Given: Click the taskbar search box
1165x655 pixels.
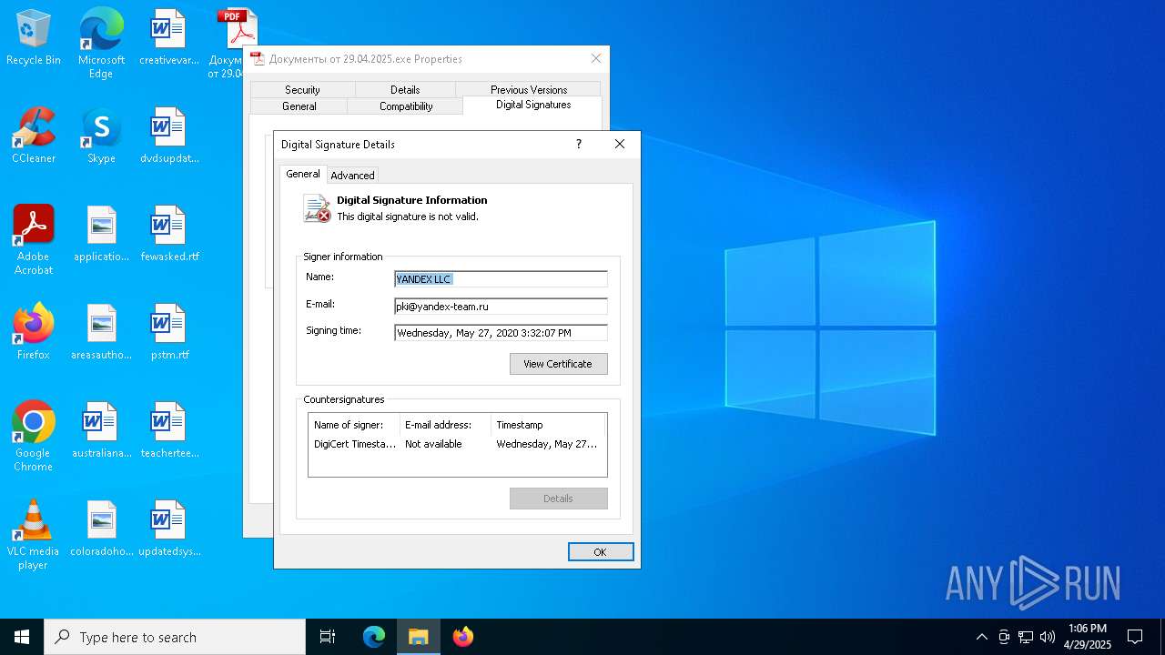Looking at the screenshot, I should 175,637.
